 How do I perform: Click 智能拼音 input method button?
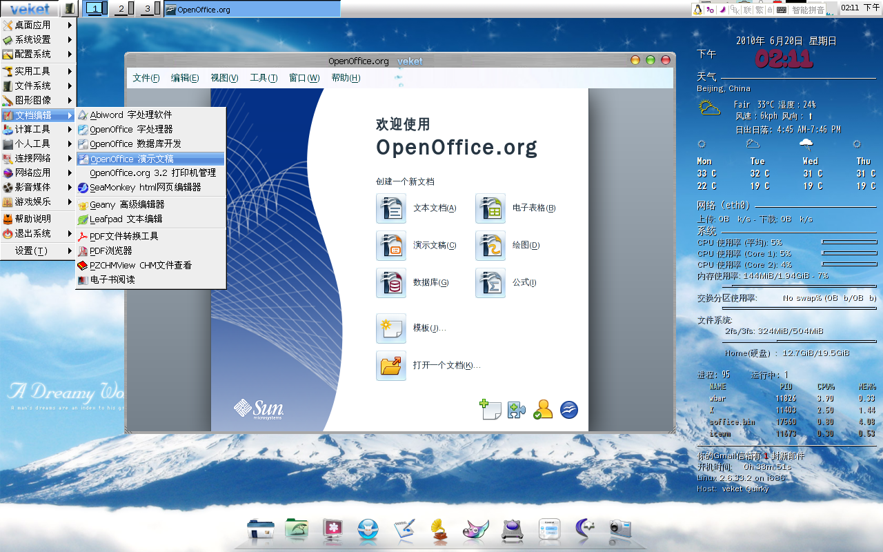808,10
